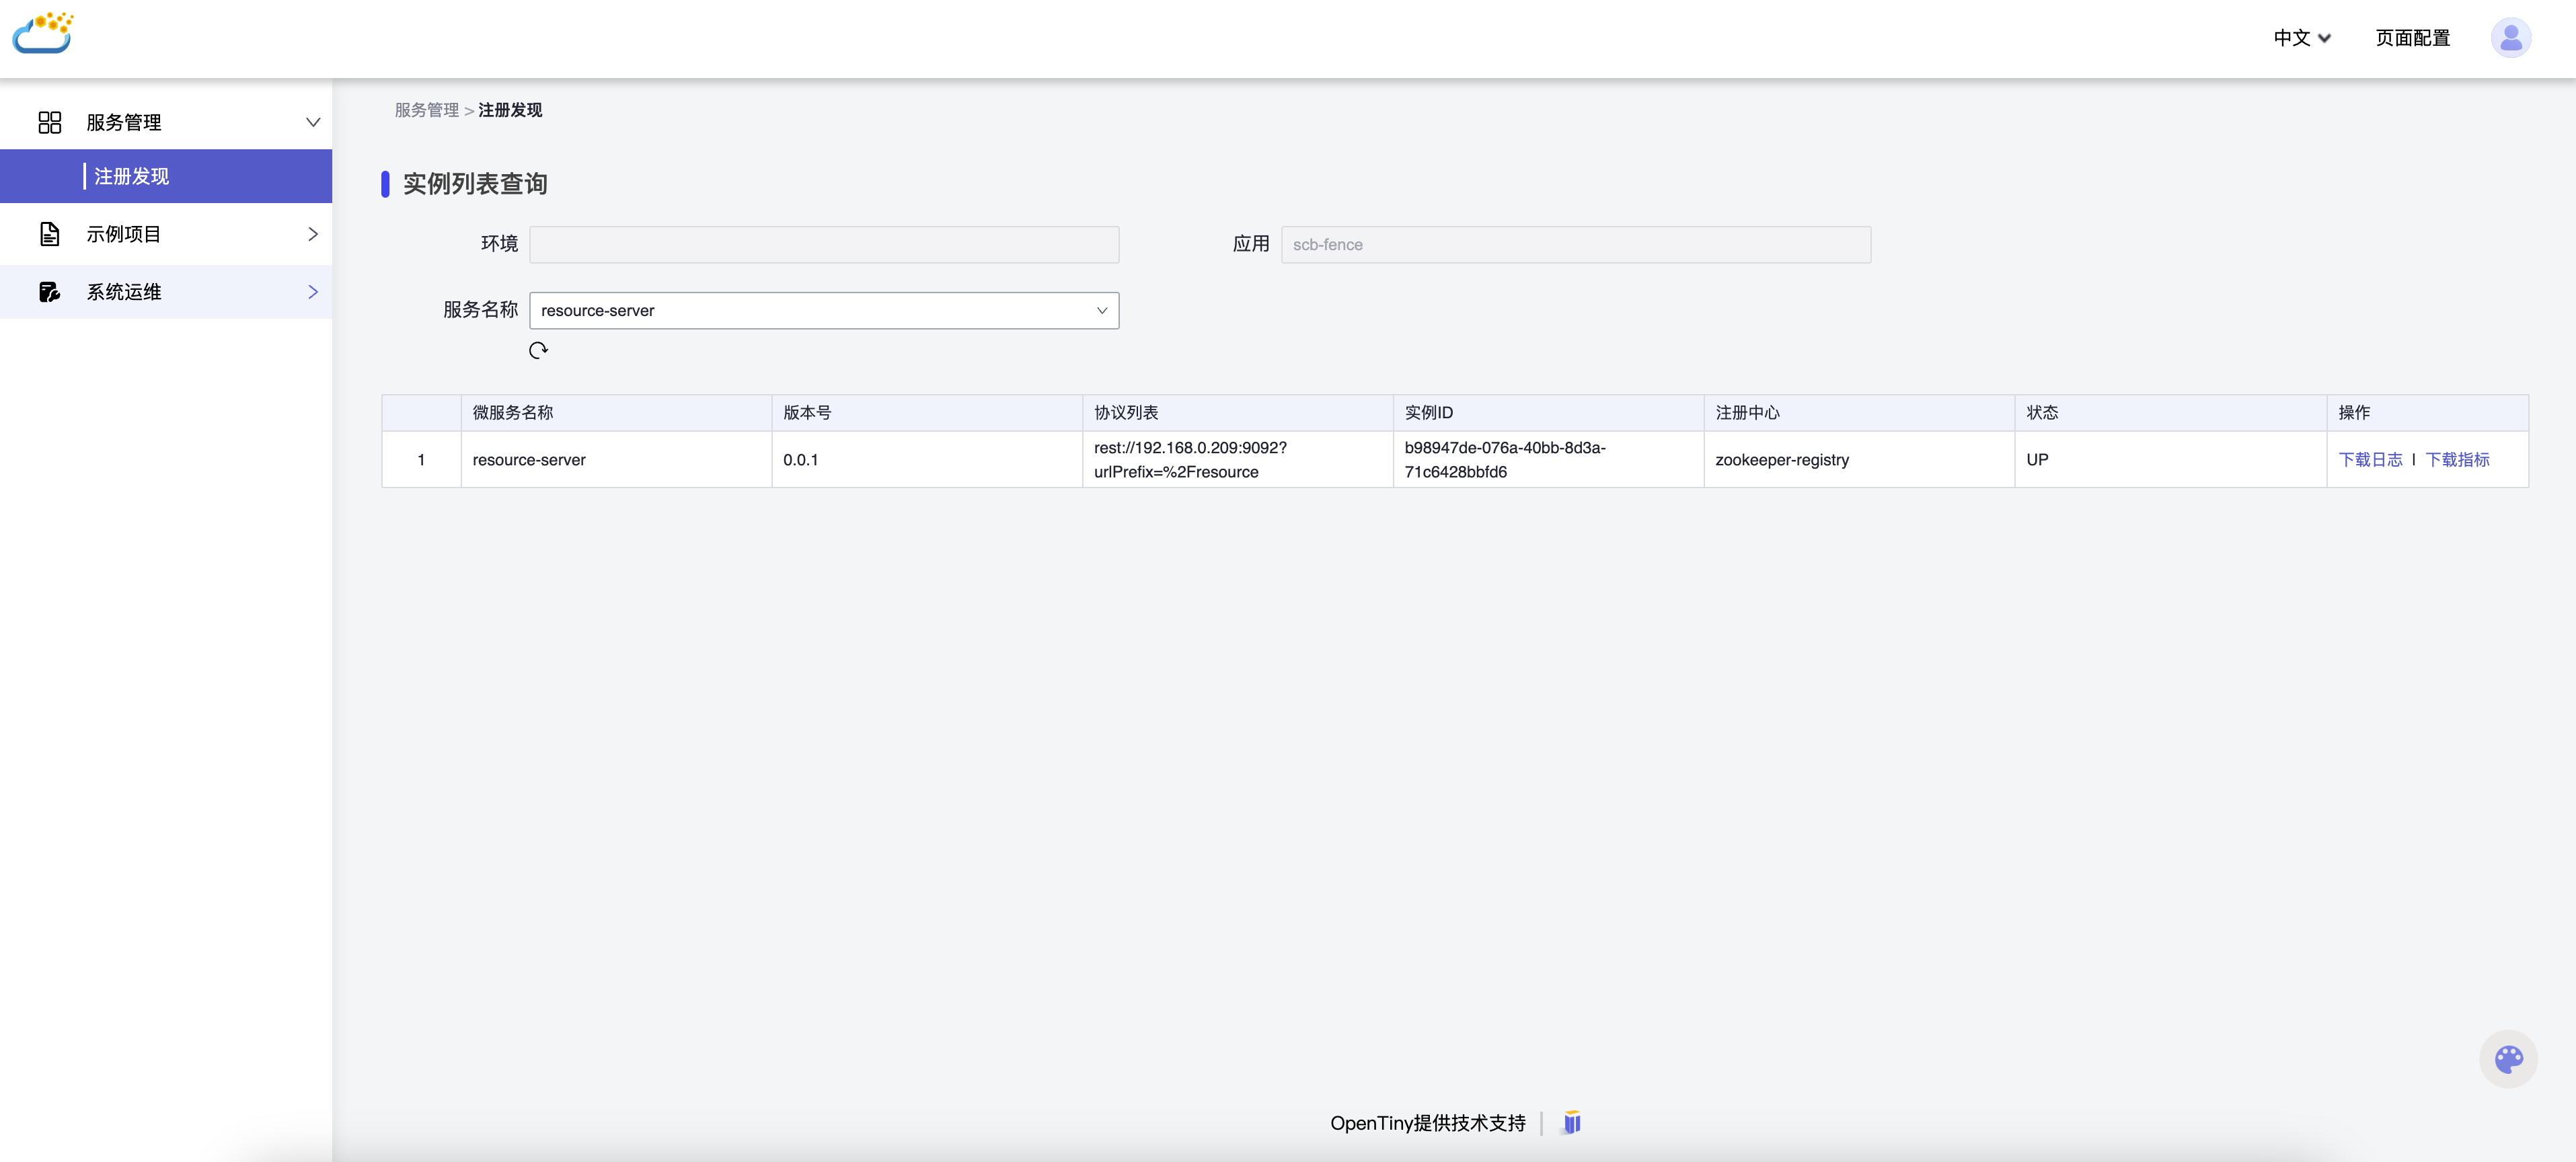
Task: Click the refresh icon below service name
Action: [x=538, y=350]
